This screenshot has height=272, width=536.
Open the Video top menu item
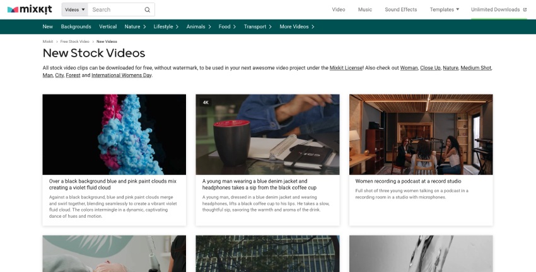pyautogui.click(x=339, y=9)
